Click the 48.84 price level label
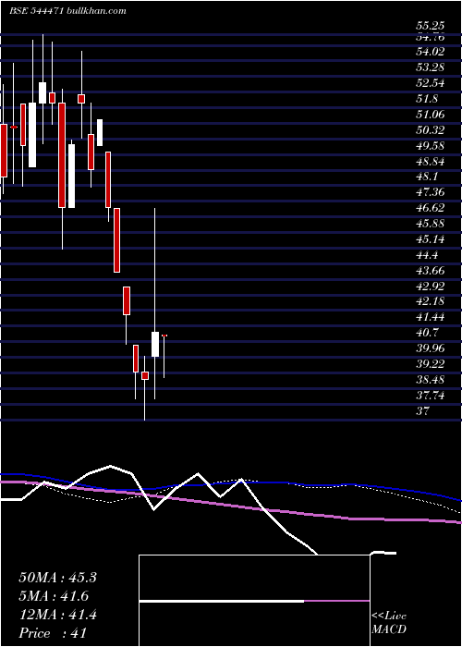 pos(431,161)
